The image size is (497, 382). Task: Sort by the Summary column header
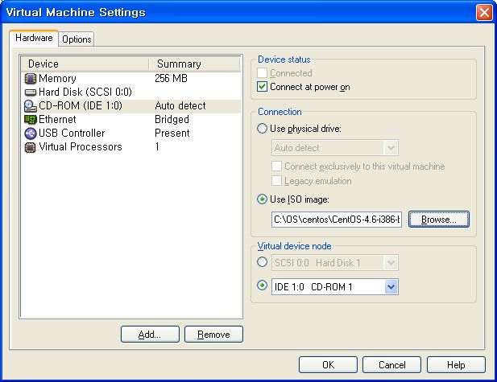tap(193, 64)
